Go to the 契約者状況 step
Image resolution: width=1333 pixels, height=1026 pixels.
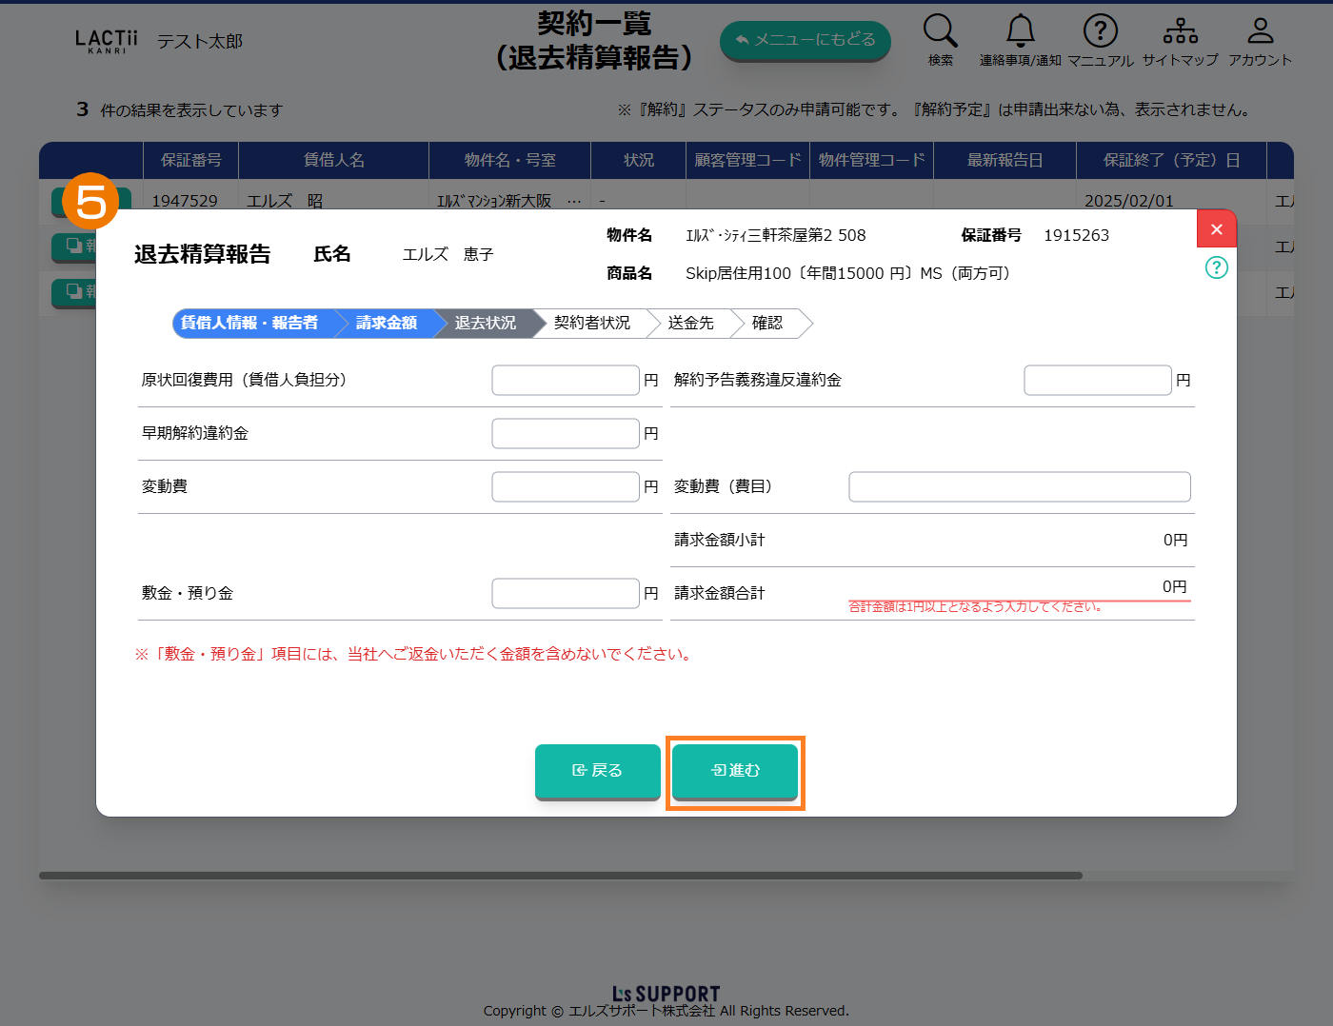click(x=591, y=324)
